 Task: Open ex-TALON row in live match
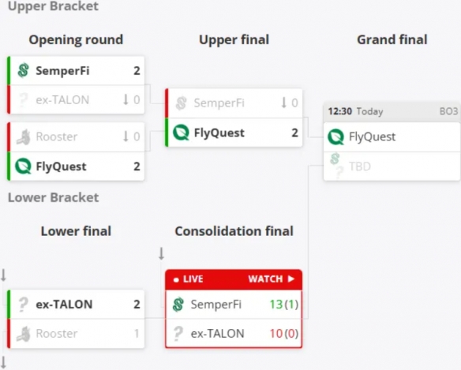pos(234,334)
